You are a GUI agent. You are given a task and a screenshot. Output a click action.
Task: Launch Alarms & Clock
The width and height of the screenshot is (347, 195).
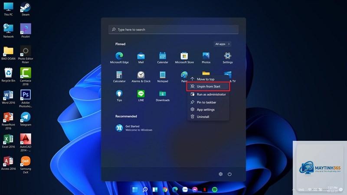(141, 77)
